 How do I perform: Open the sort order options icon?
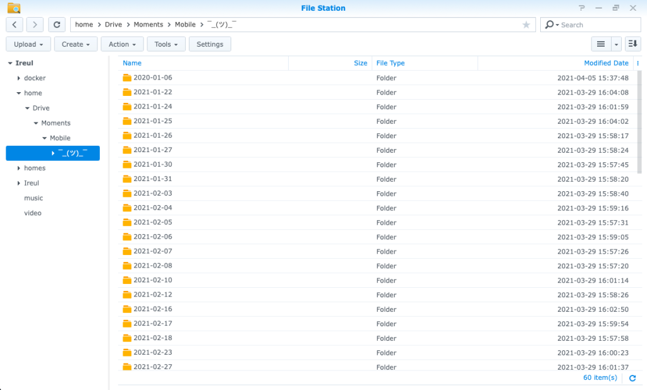click(632, 44)
